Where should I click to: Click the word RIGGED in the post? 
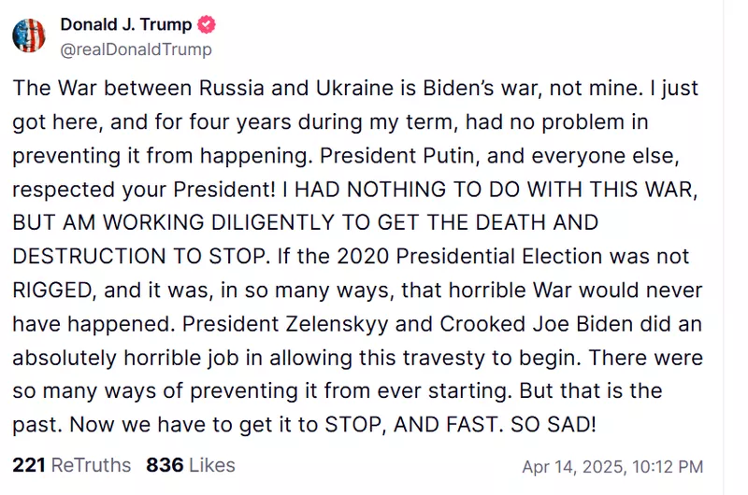click(52, 290)
